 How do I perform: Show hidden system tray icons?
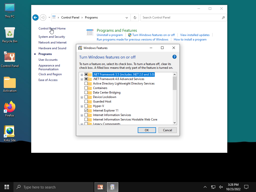click(205, 187)
